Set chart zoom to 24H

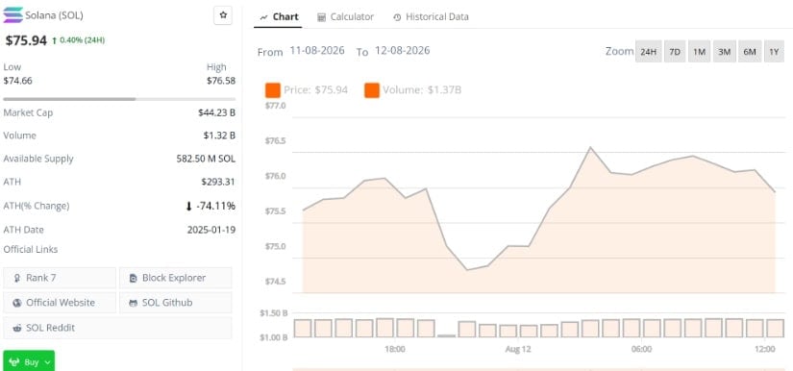(x=649, y=52)
